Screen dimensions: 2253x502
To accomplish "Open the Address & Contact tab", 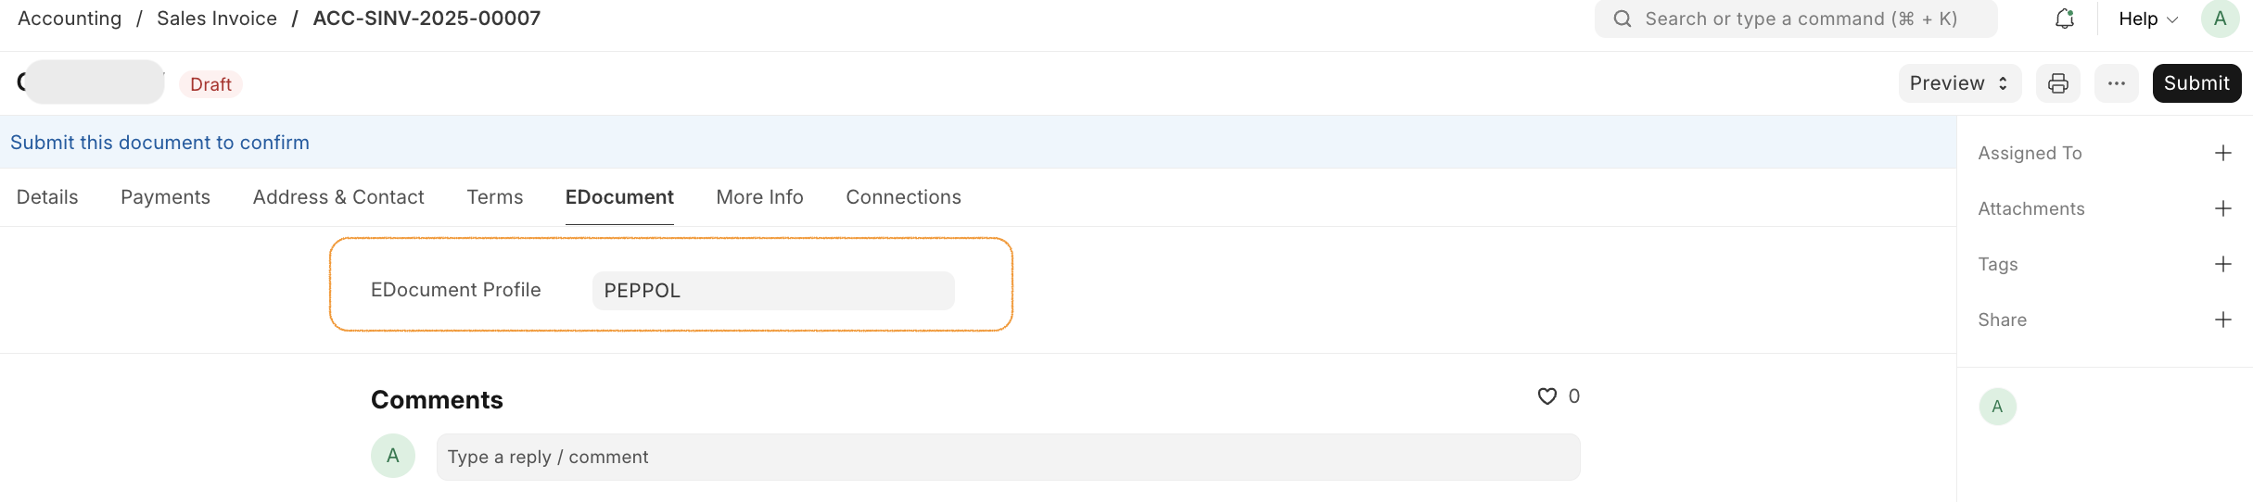I will 338,197.
